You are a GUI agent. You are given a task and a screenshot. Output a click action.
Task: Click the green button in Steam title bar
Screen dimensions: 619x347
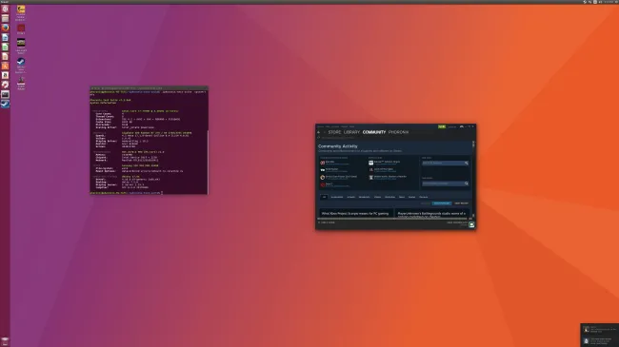pyautogui.click(x=442, y=126)
